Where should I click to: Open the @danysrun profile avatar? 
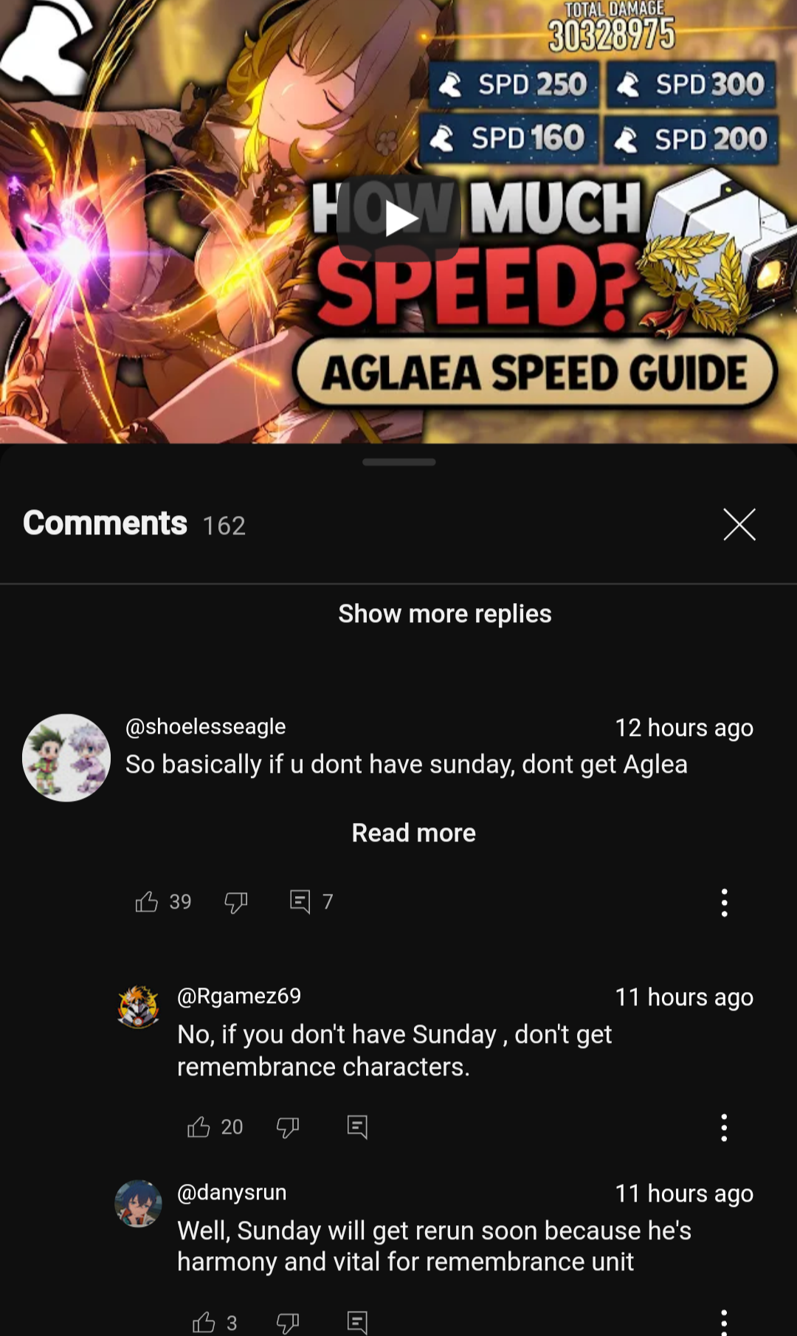[x=138, y=1203]
